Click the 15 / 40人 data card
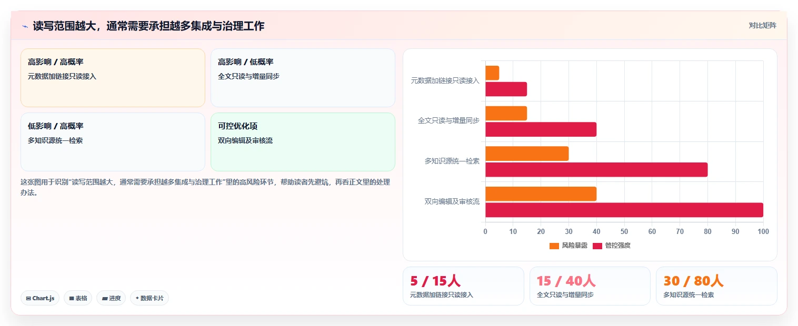The image size is (798, 326). pos(590,286)
